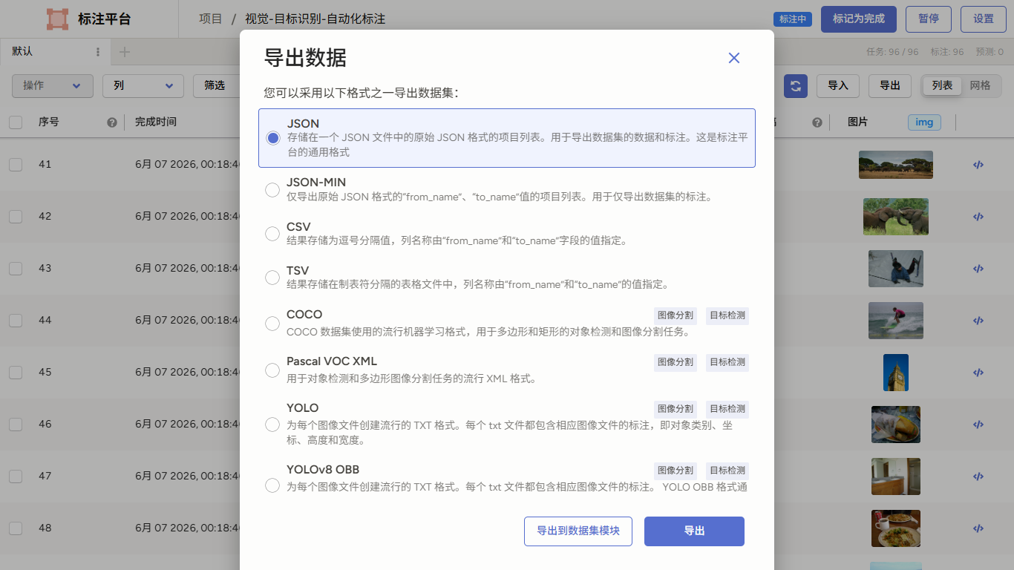Open source code icon for row 48
The width and height of the screenshot is (1014, 570).
point(978,528)
